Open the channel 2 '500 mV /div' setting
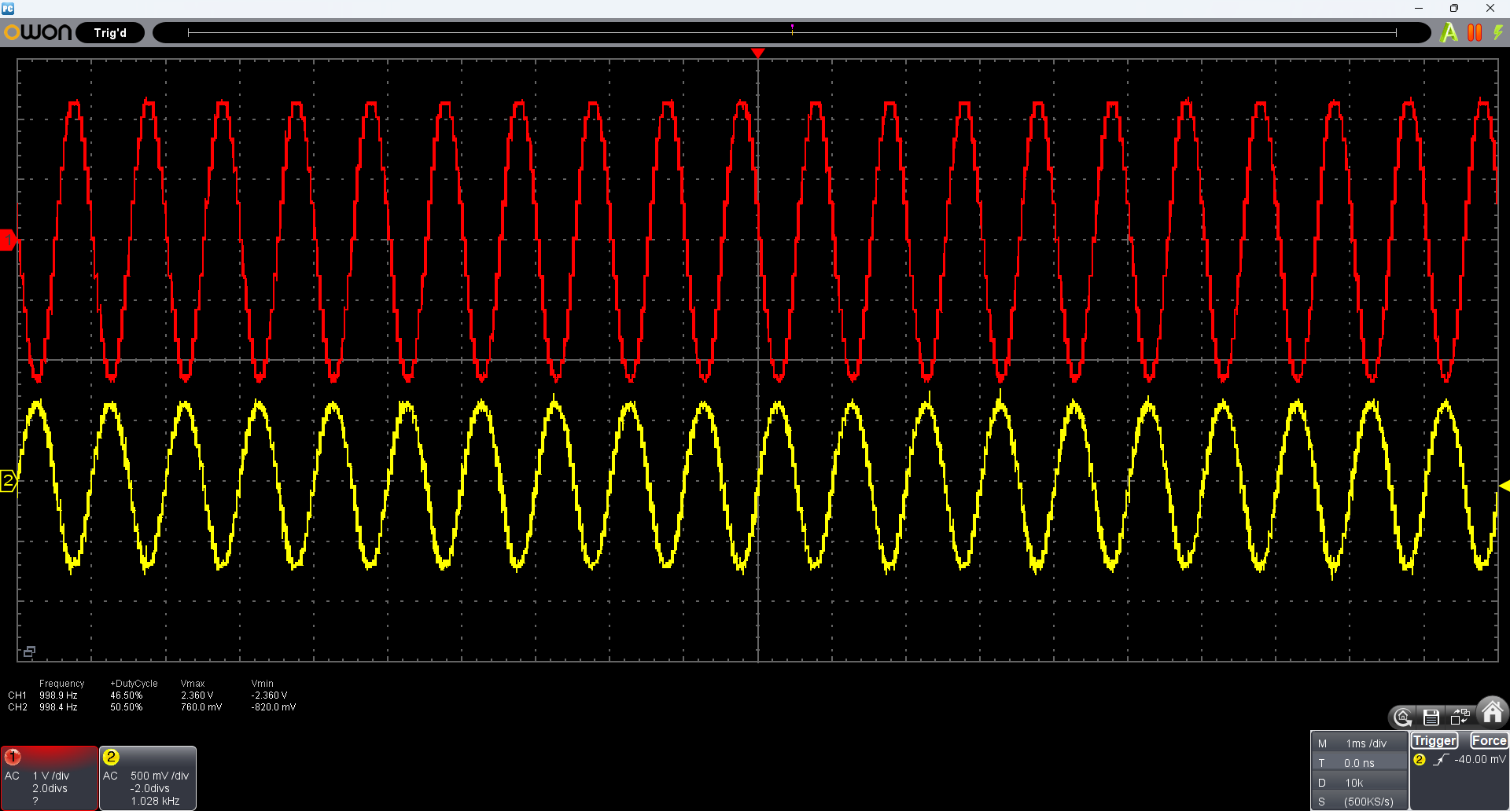The image size is (1510, 811). [160, 776]
